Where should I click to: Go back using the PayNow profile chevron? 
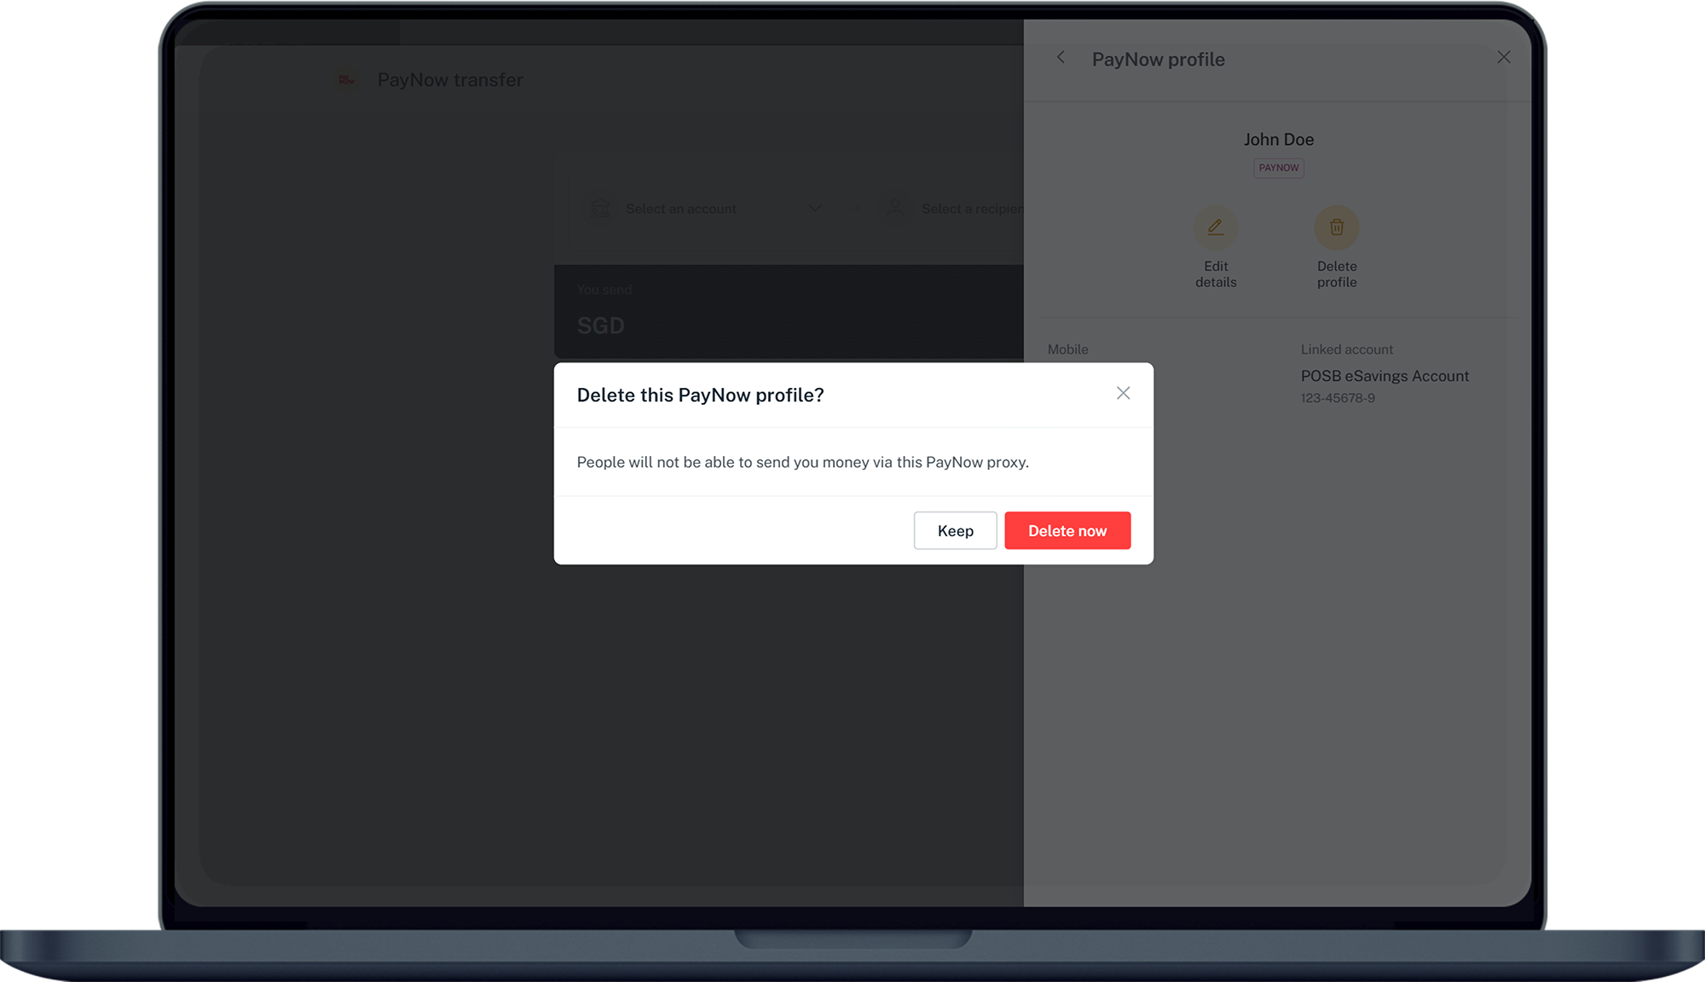(1061, 57)
